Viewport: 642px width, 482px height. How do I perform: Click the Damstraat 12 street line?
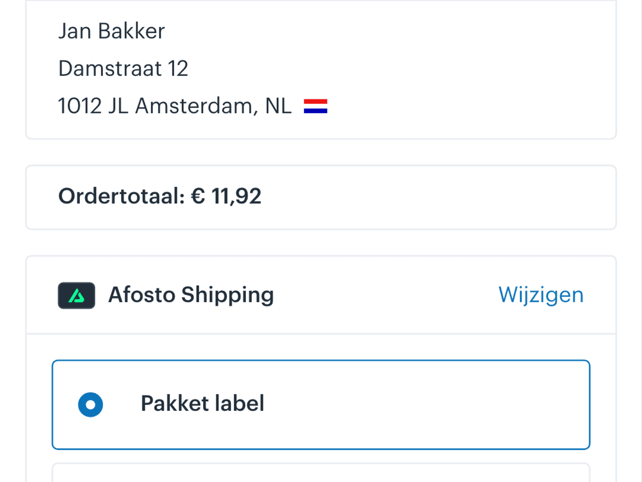point(123,68)
